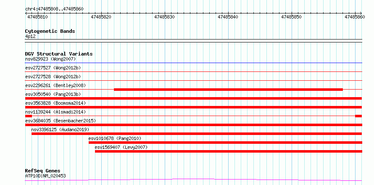Select variant esv1010678 (Pang2010) label

point(115,138)
